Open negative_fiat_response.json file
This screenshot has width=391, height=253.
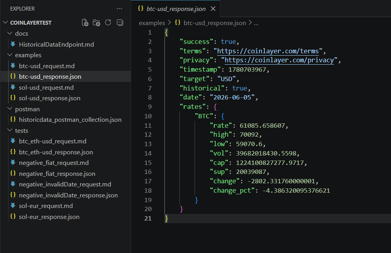click(x=65, y=173)
